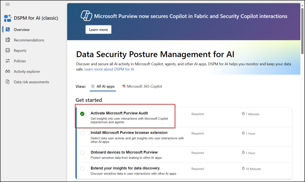
Task: Click timer icon beside 10 Minutes
Action: (243, 168)
